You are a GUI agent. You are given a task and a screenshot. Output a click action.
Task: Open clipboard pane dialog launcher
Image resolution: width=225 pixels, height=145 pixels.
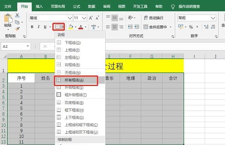coord(24,37)
